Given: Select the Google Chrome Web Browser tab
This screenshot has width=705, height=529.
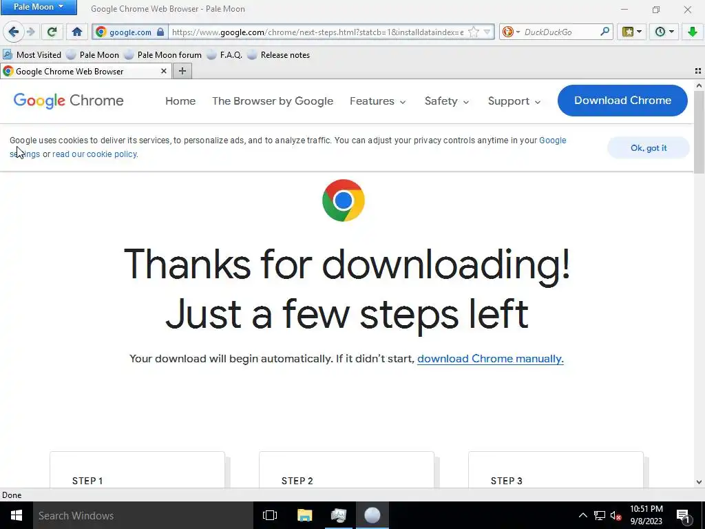Looking at the screenshot, I should pyautogui.click(x=85, y=71).
